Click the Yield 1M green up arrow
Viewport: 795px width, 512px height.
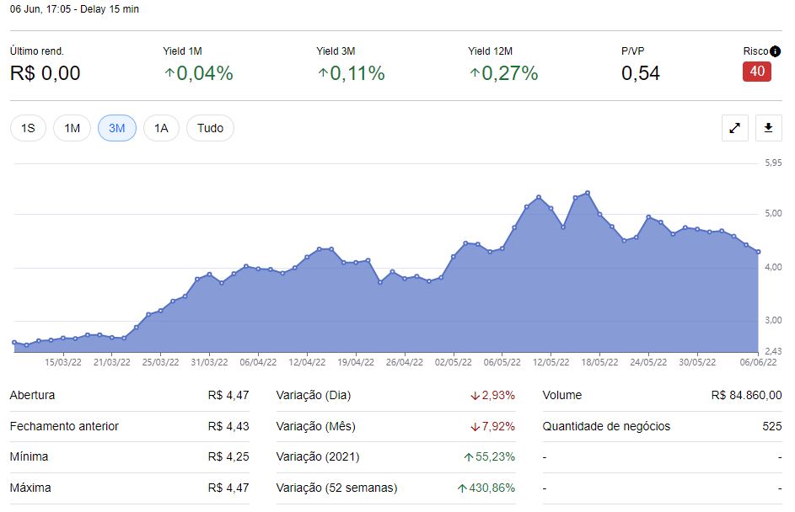click(x=169, y=74)
